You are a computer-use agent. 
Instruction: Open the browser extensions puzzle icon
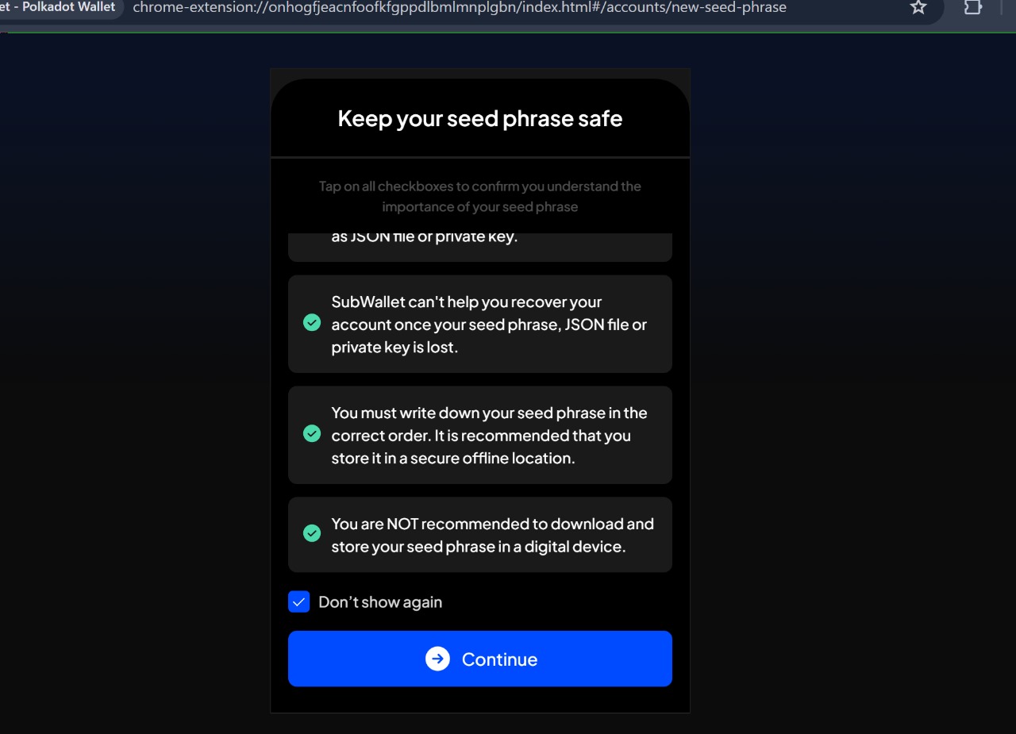point(972,8)
